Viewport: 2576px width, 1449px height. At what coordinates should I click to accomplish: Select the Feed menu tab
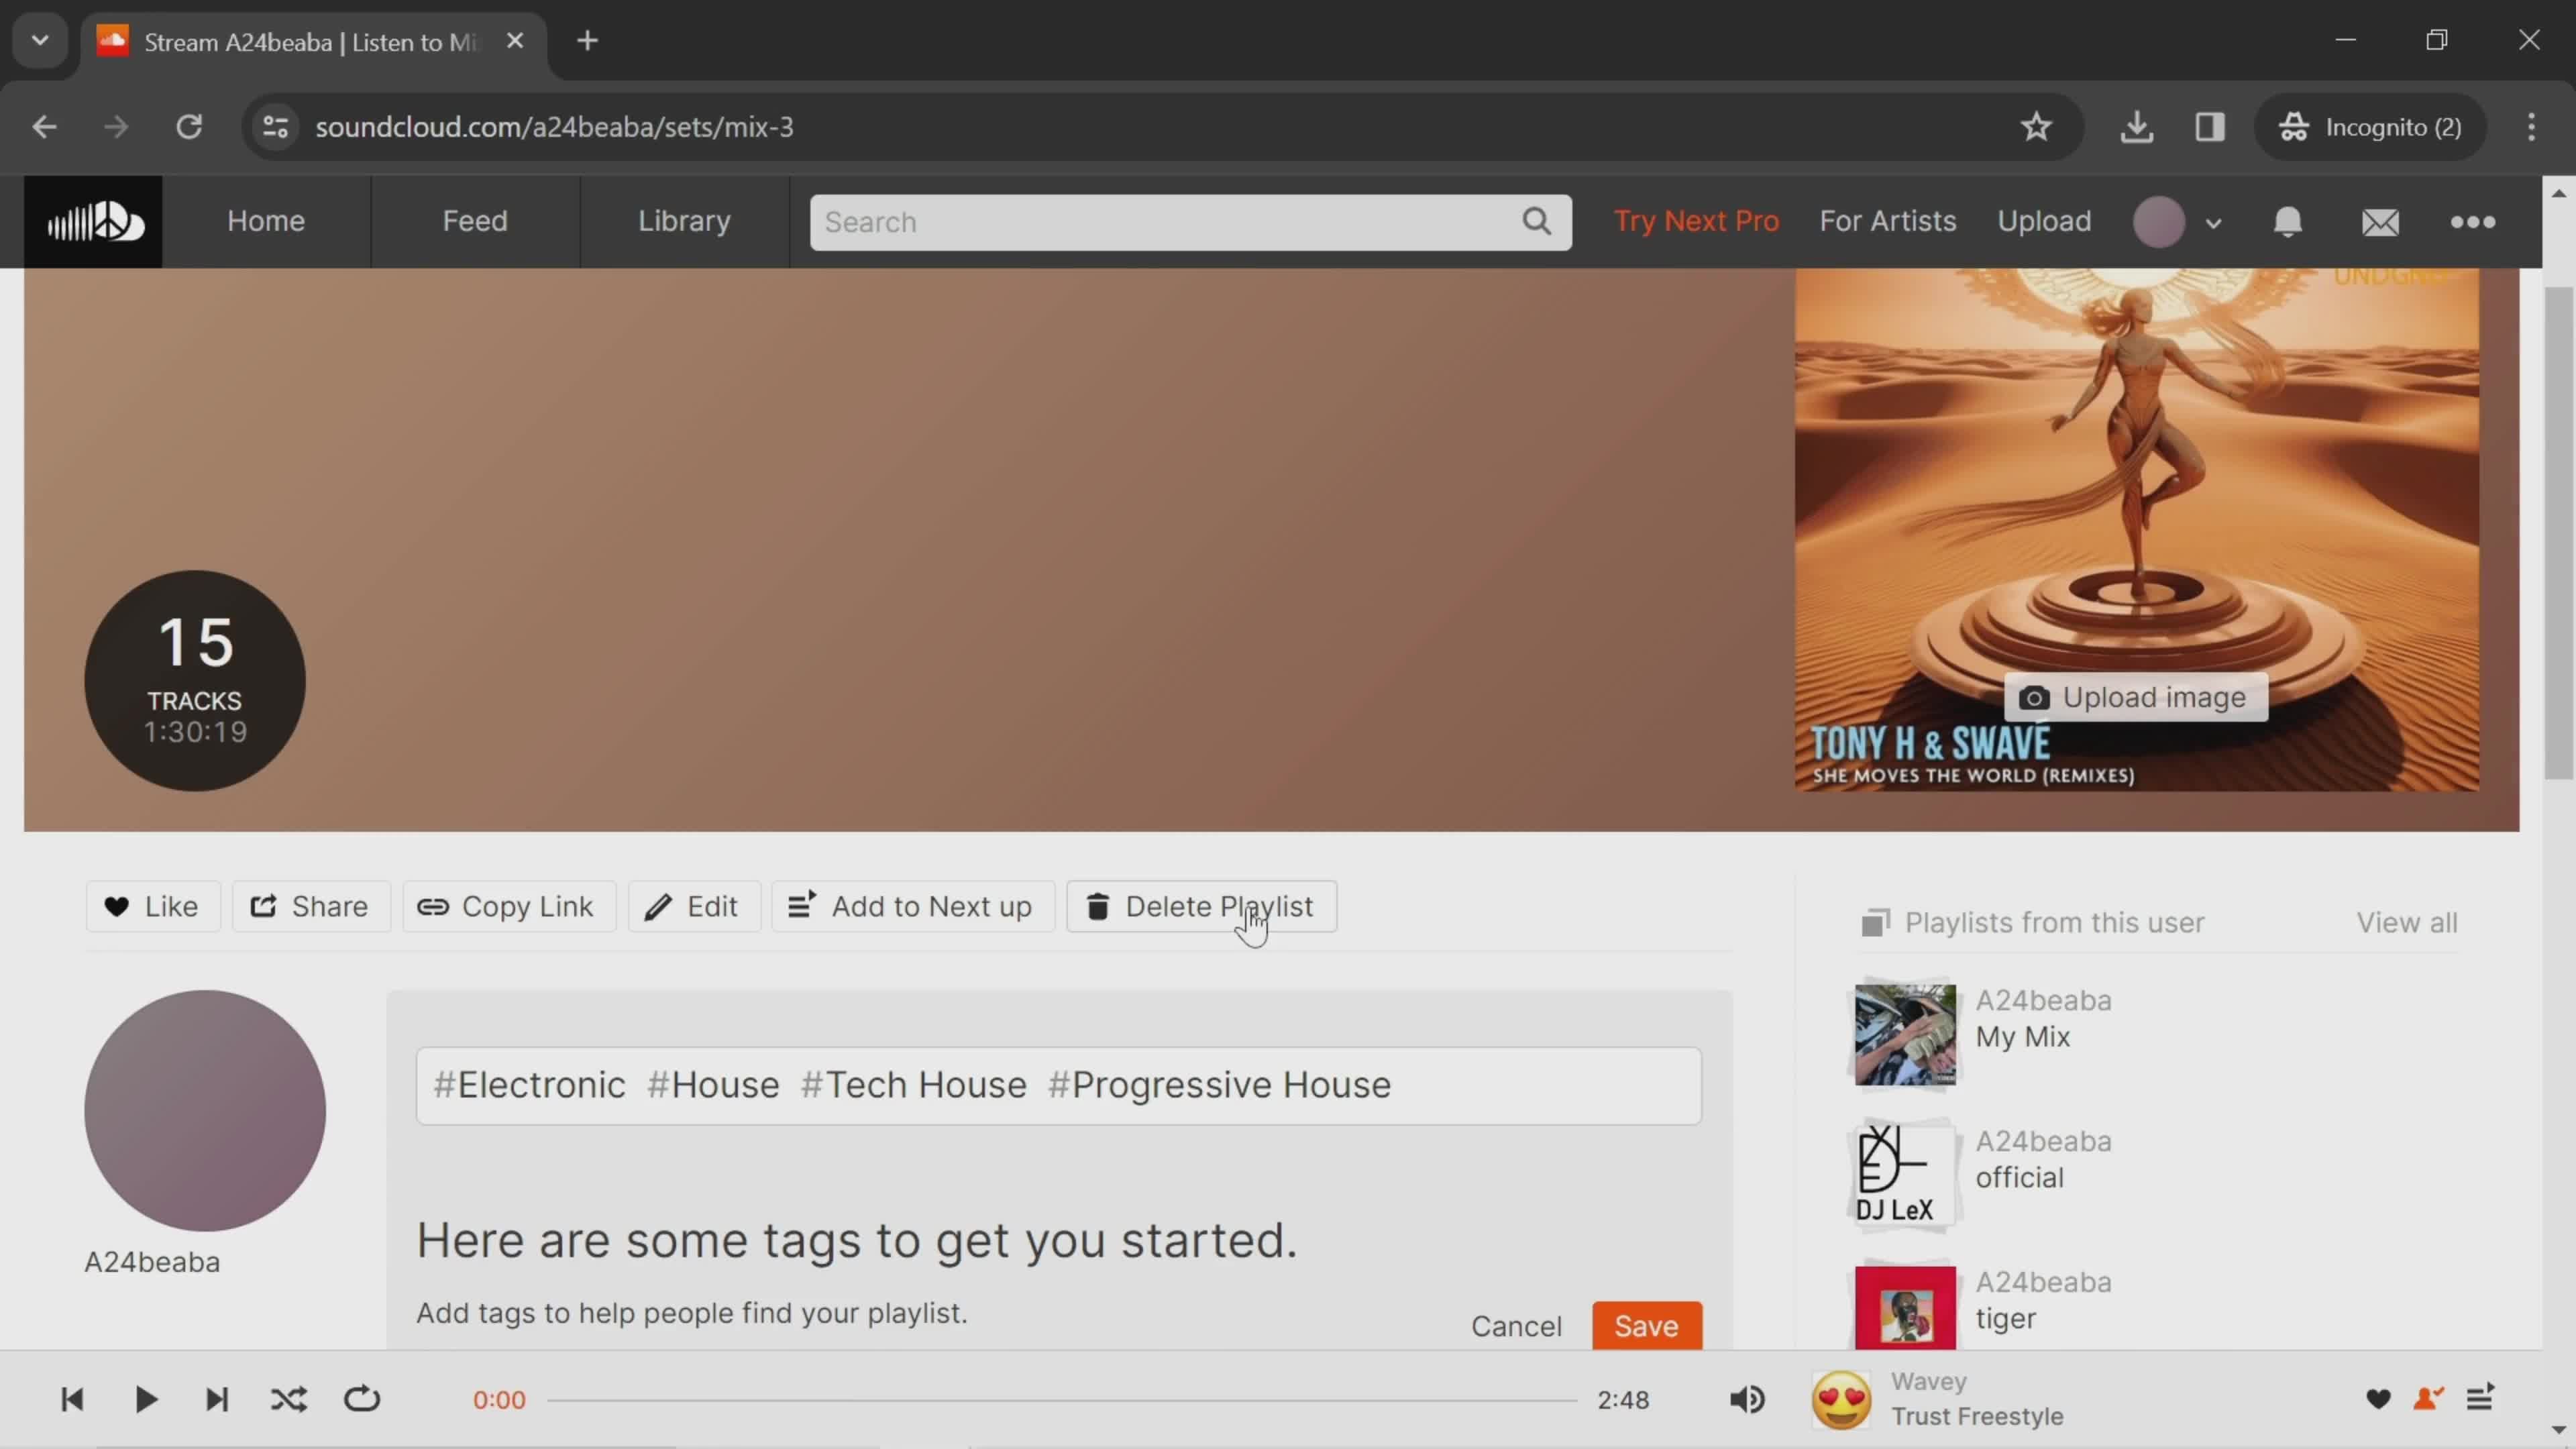[474, 219]
